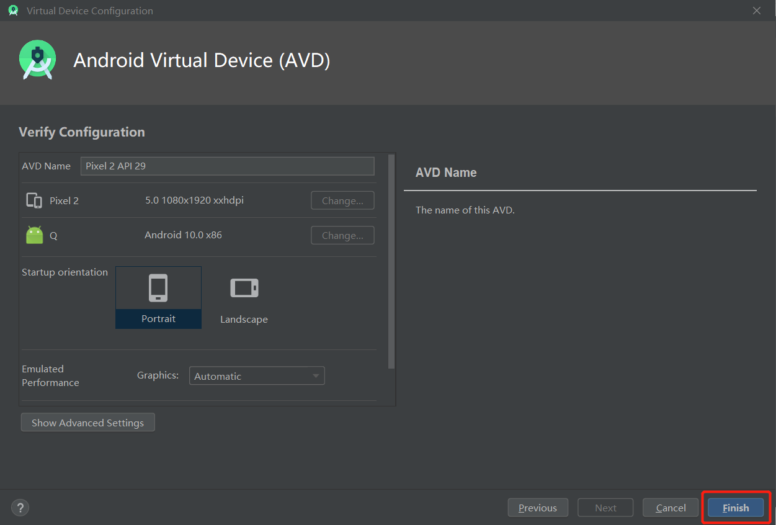Close the Virtual Device Configuration window
Viewport: 776px width, 525px height.
757,11
